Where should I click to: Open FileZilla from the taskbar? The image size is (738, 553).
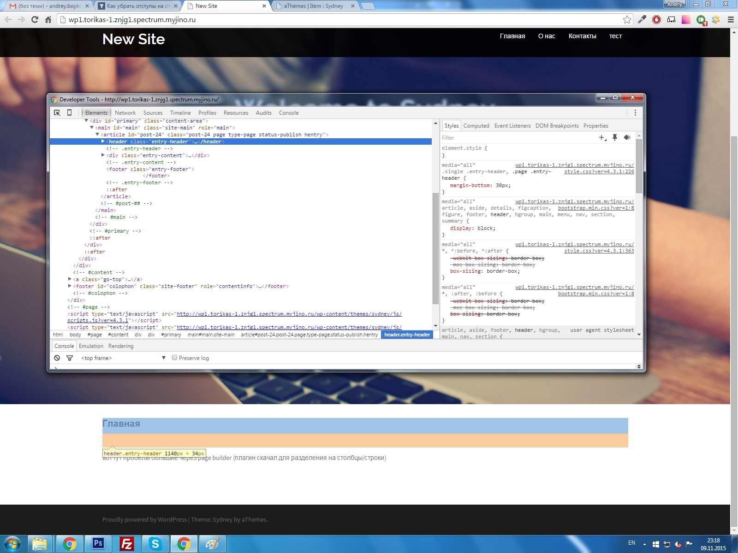[126, 544]
